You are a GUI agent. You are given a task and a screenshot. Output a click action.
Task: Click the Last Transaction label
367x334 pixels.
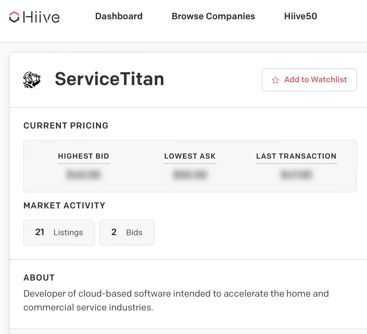[296, 156]
